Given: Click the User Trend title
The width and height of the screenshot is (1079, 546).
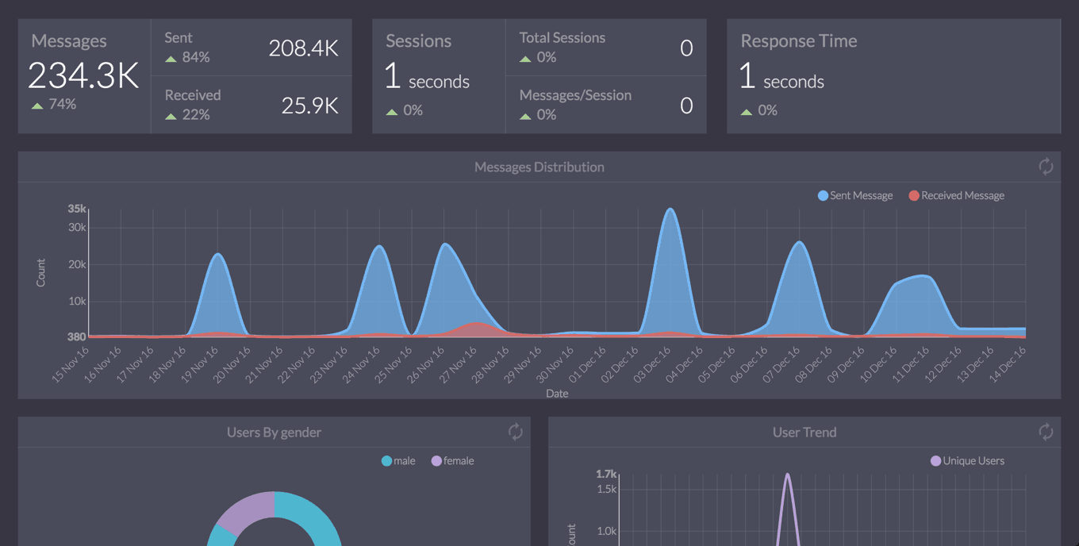Looking at the screenshot, I should 804,432.
